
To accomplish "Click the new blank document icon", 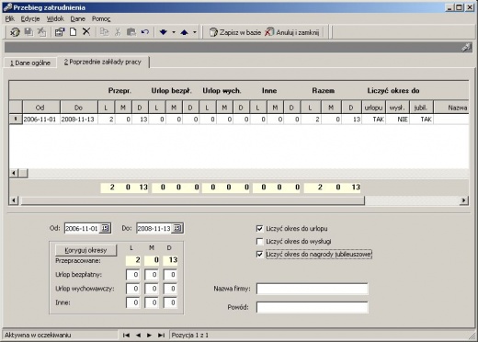I will click(73, 32).
